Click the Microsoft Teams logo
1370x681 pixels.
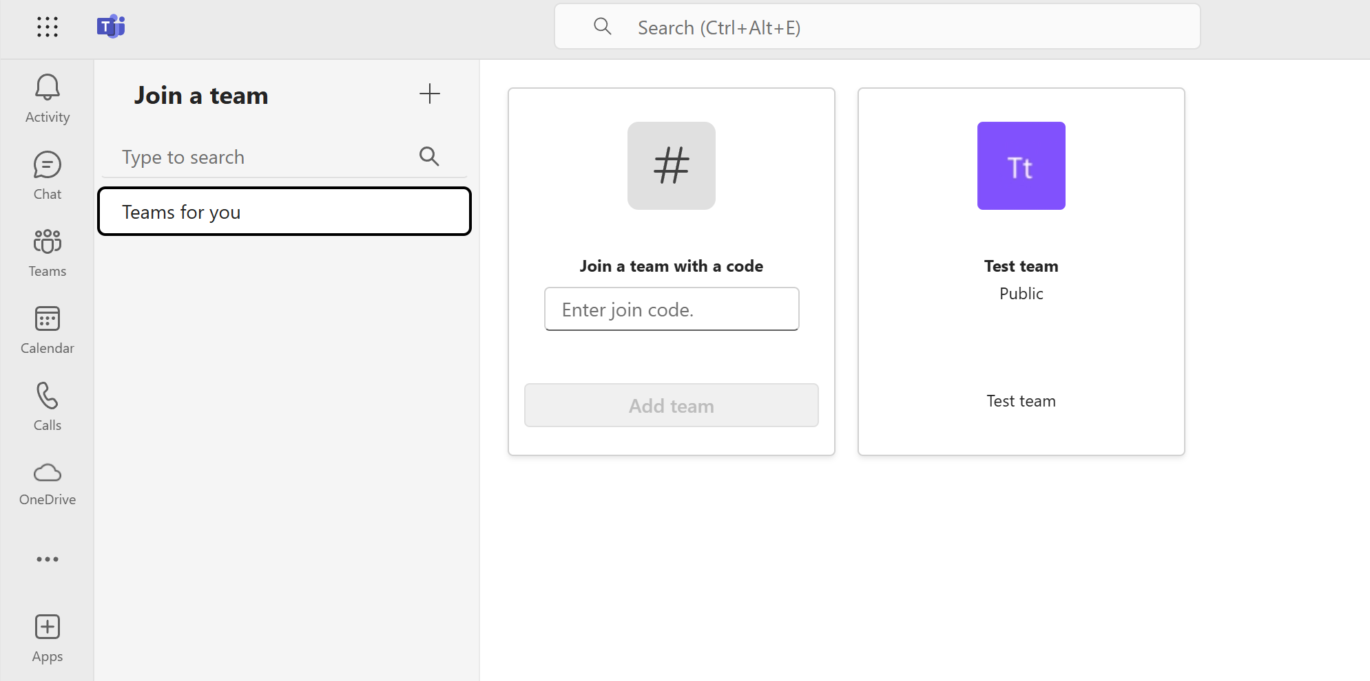click(x=111, y=27)
